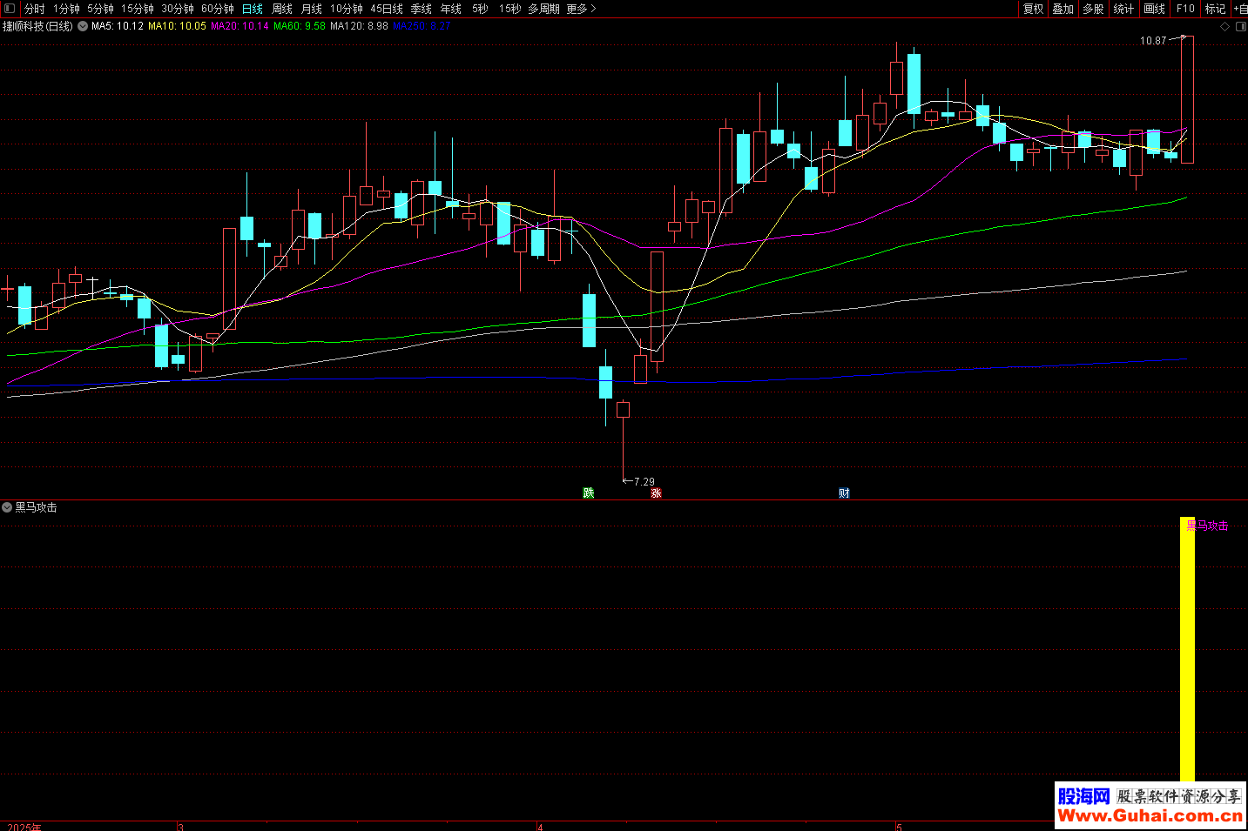
Task: Click the 多股 multi-stock button
Action: pos(1094,9)
